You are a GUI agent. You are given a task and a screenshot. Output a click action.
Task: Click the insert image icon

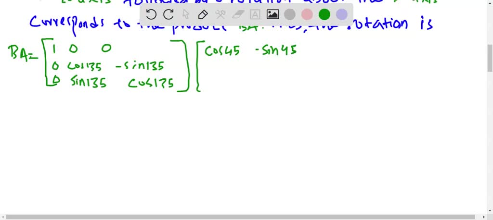(272, 14)
